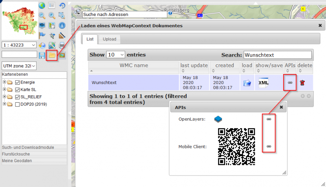This screenshot has height=187, width=326.
Task: Select the zoom in magnifier tool
Action: pyautogui.click(x=52, y=15)
